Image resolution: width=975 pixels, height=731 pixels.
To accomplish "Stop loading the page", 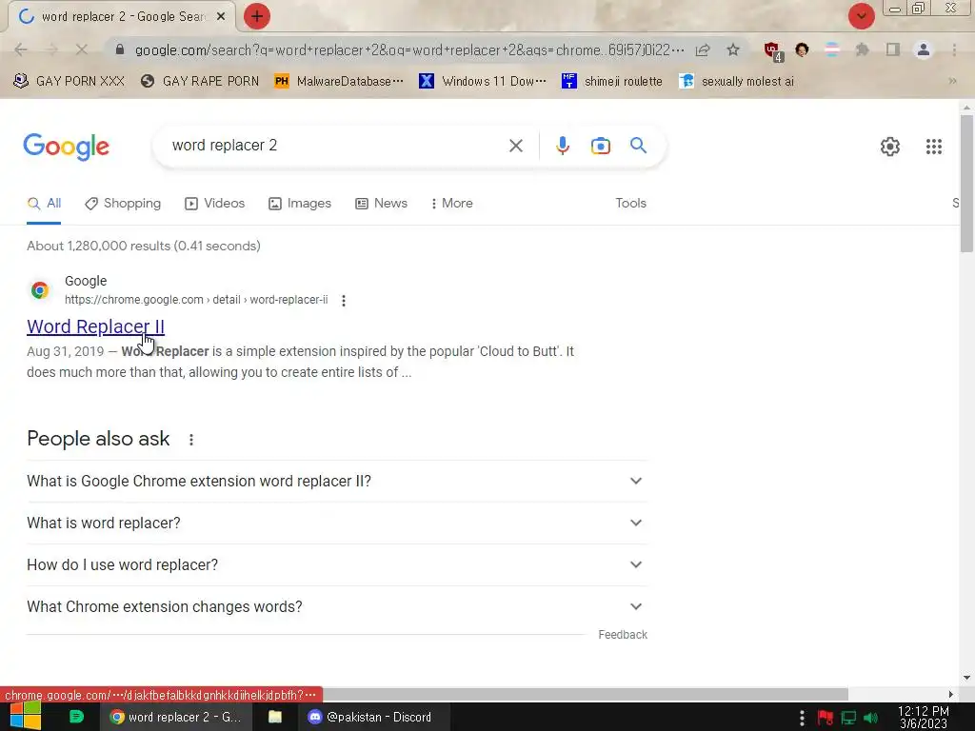I will 82,49.
